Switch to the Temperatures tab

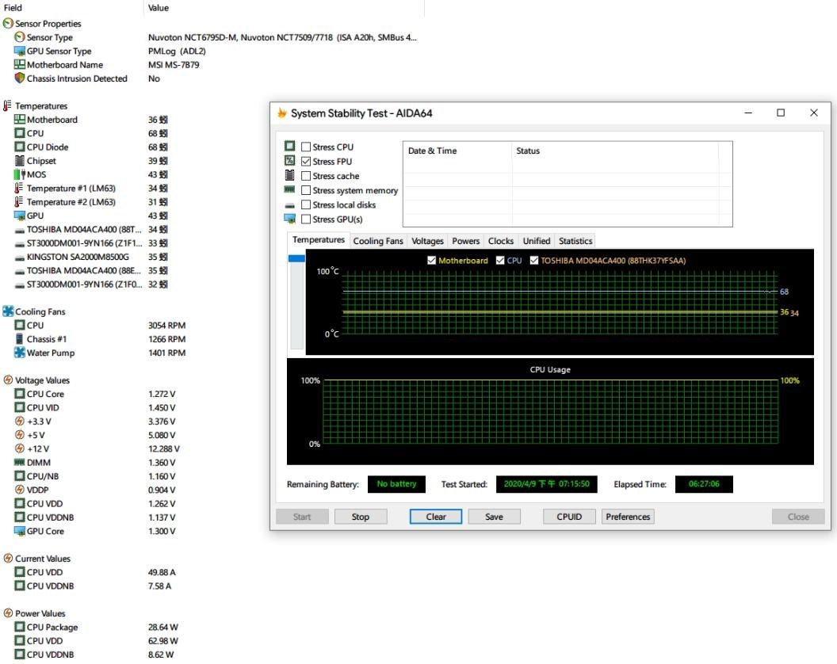pos(318,240)
